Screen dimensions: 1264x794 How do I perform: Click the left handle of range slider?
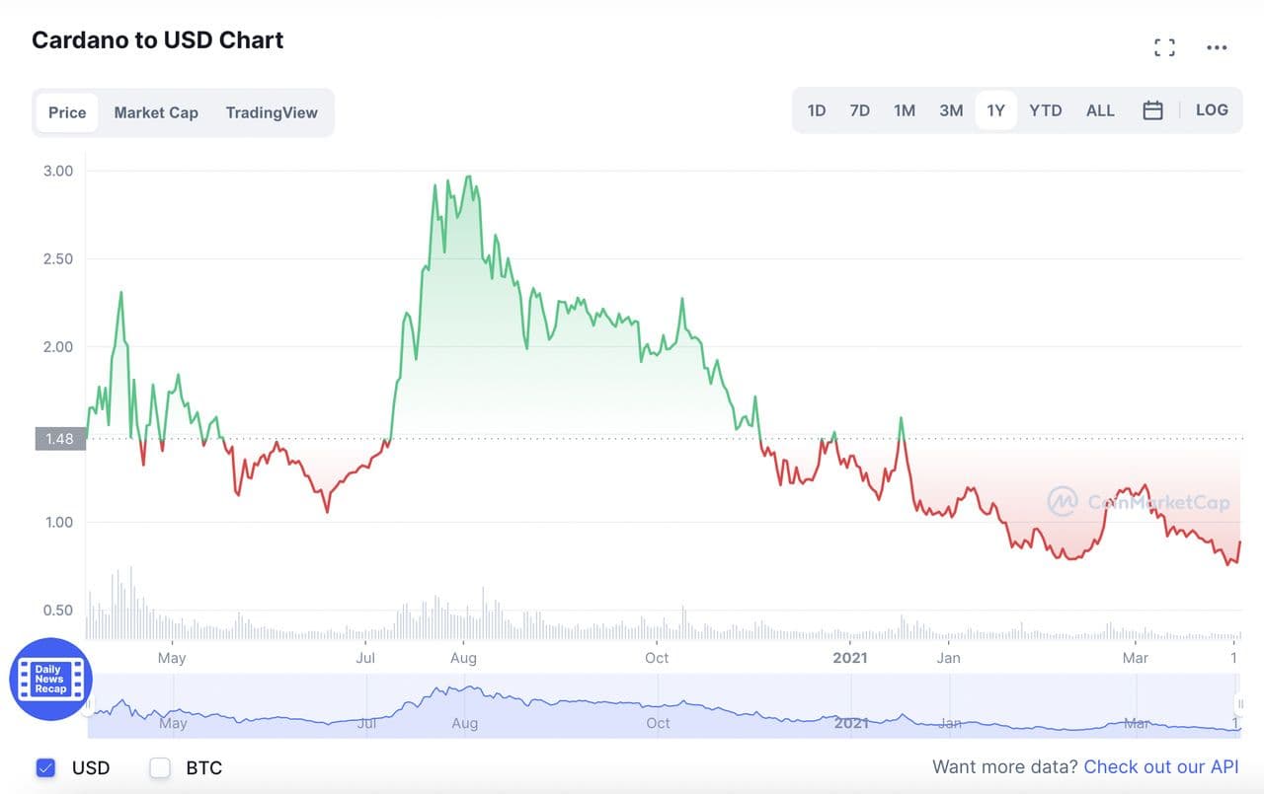[89, 705]
